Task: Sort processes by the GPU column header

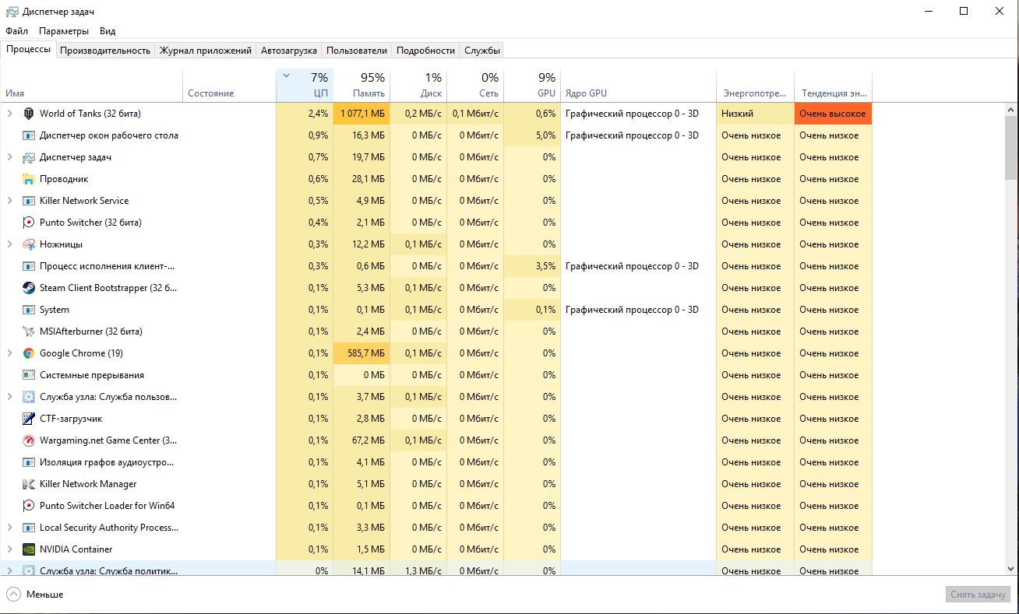Action: (x=532, y=86)
